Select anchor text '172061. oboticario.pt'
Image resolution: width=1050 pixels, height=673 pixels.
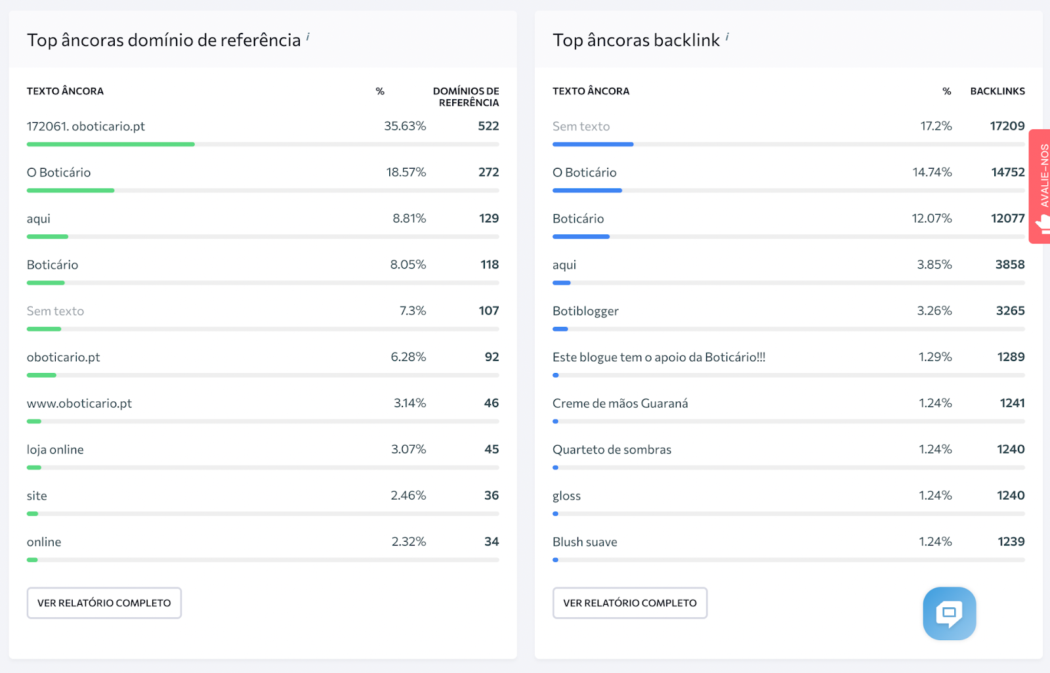click(x=86, y=126)
